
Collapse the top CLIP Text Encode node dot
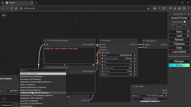tap(45, 40)
